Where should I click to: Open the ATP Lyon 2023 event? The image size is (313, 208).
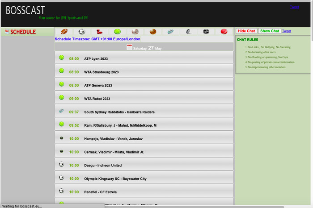point(144,58)
